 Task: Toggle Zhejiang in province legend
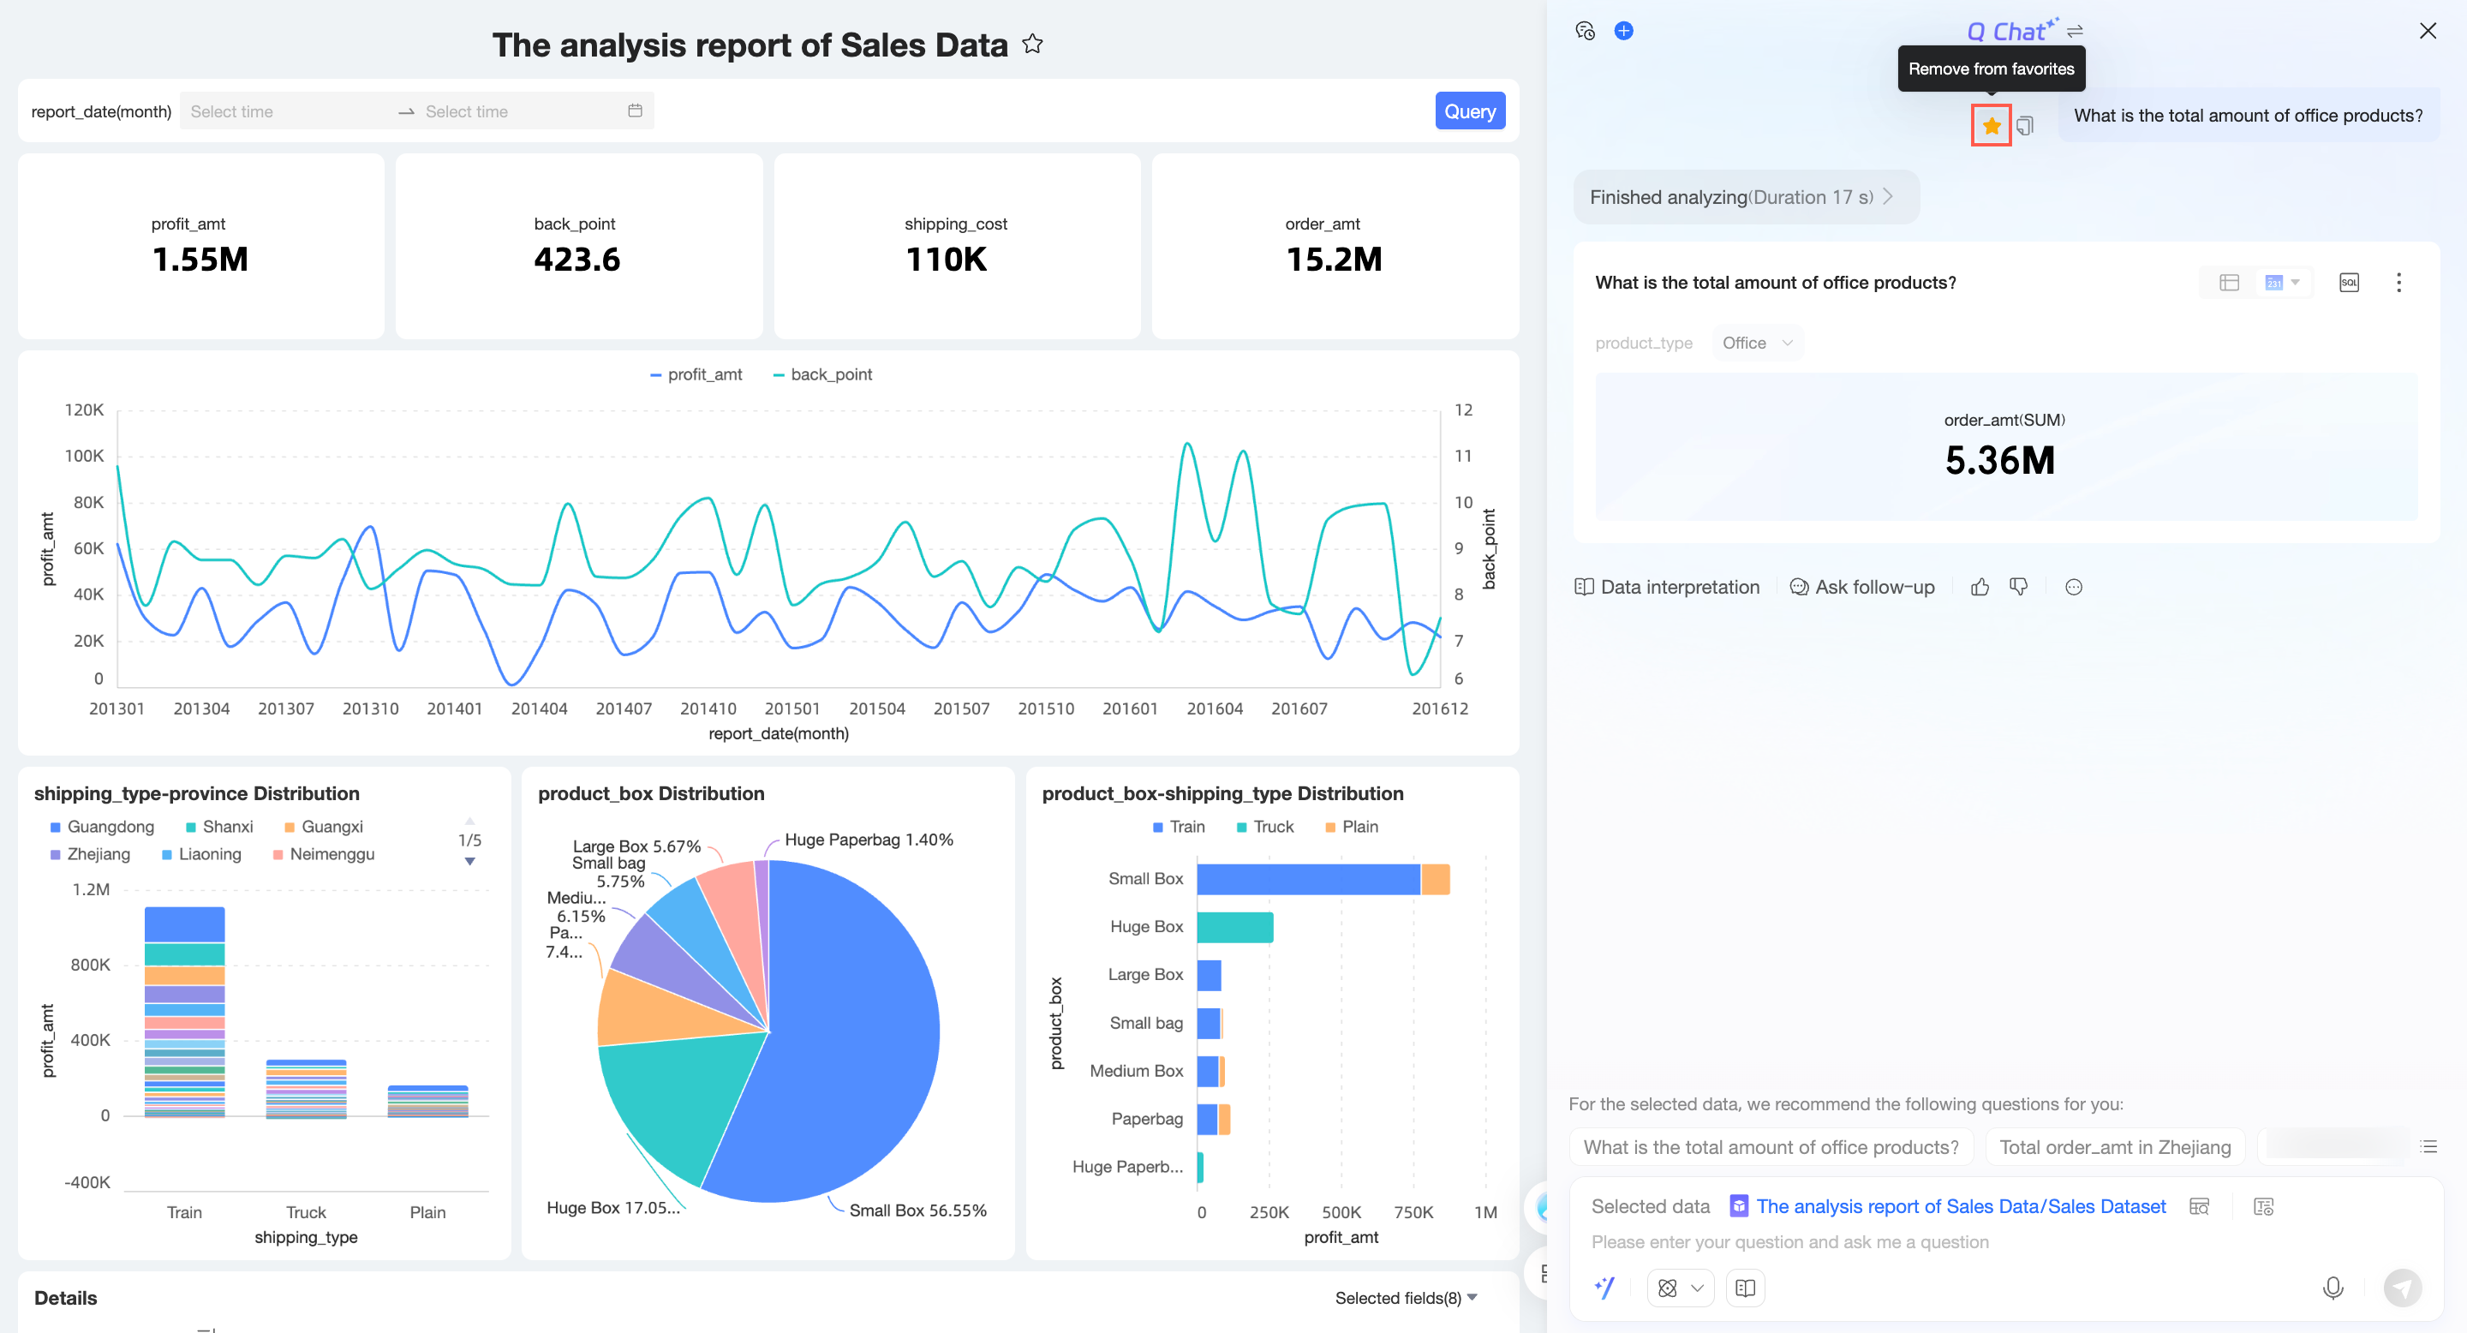pos(89,854)
